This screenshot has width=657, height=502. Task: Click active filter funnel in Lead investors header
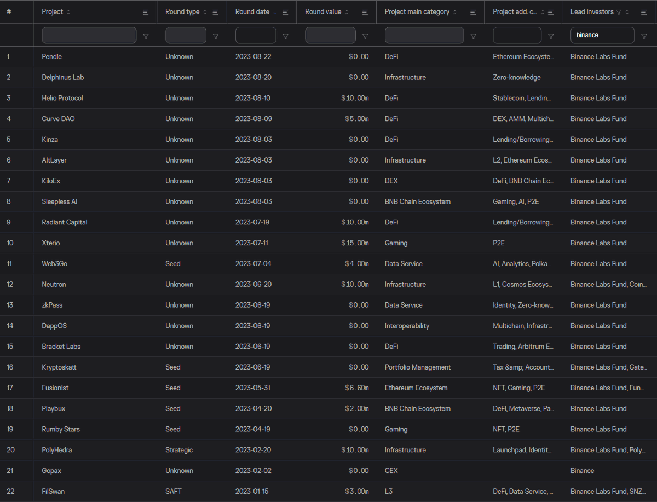tap(619, 12)
